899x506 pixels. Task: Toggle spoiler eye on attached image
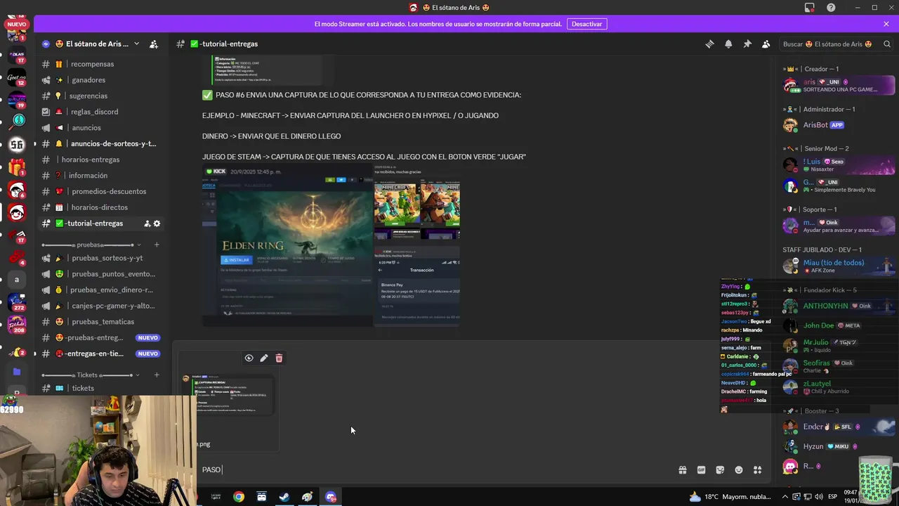[249, 358]
